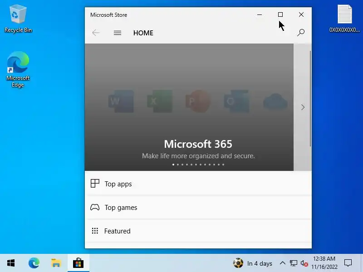Close the Microsoft Store window

click(301, 15)
